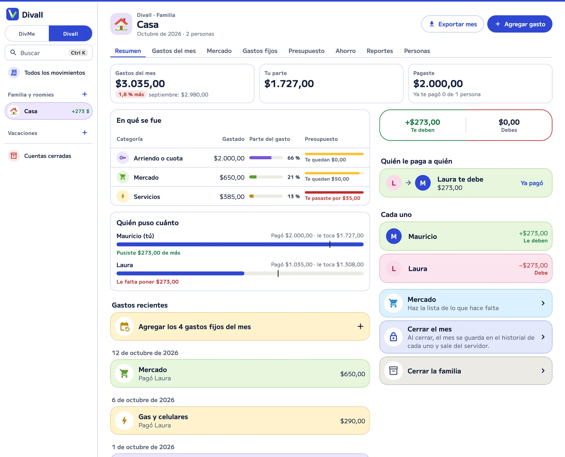Open Laura's card under Cada uno

466,268
